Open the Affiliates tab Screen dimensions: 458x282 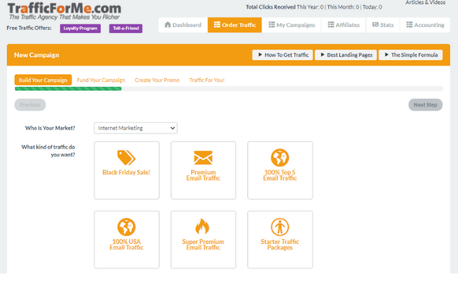pos(344,25)
